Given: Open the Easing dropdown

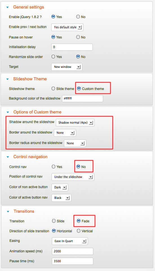Looking at the screenshot, I should click(70, 241).
